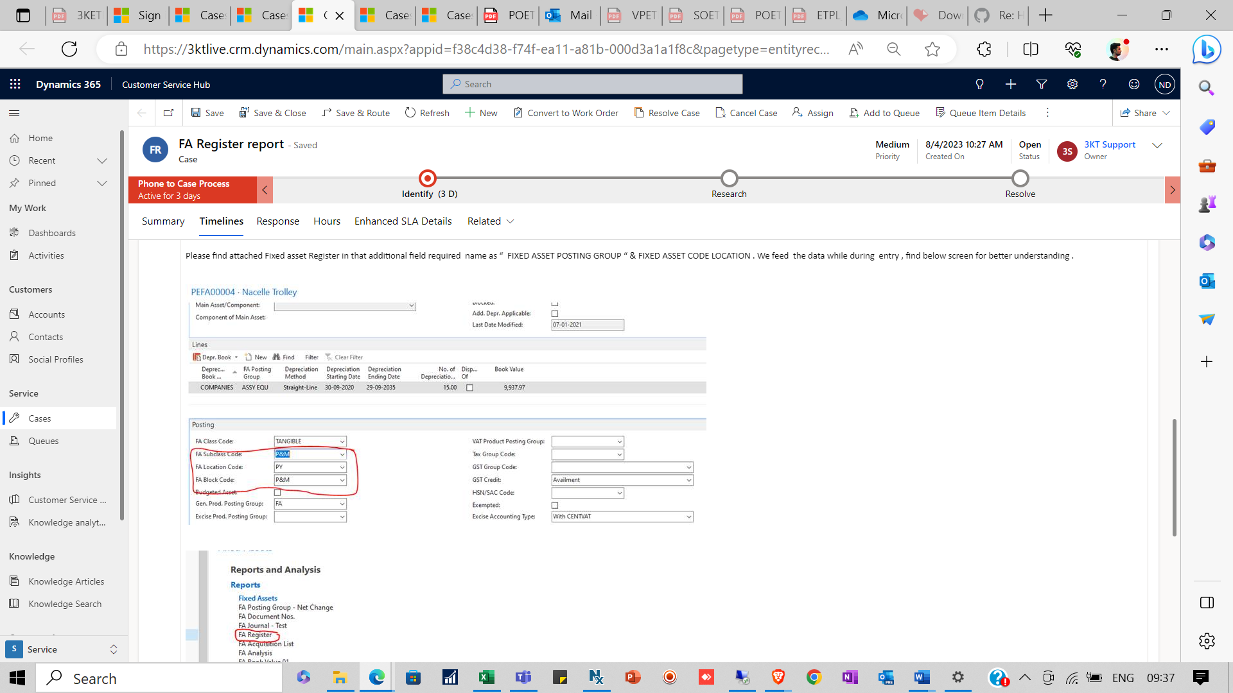The image size is (1233, 693).
Task: Refresh the FA Register report case
Action: 426,112
